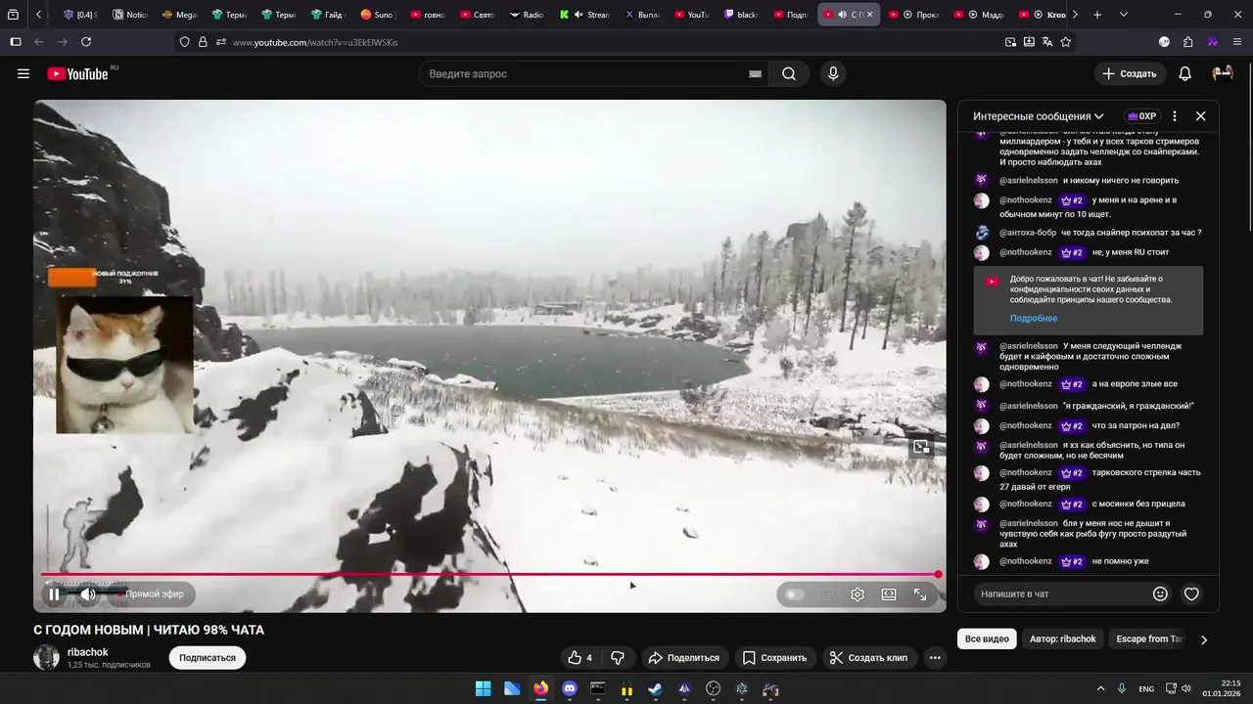Share video with Поделиться button

pos(683,658)
